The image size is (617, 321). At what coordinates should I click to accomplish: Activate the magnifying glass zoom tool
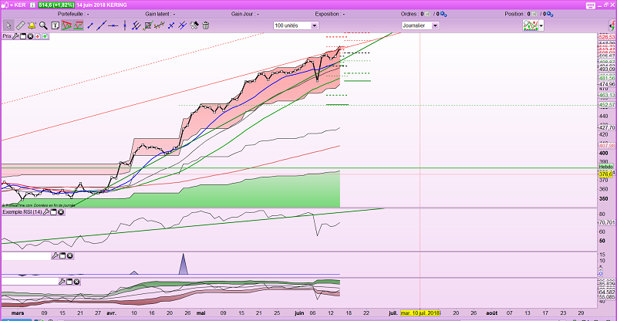[43, 25]
